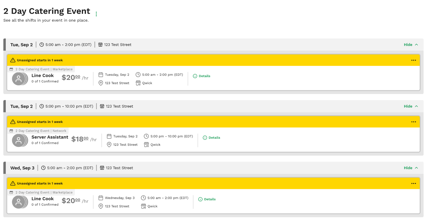Click clock icon in Wed Sep 3 header
This screenshot has width=426, height=223.
pos(43,168)
